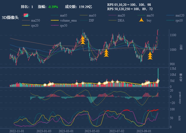
Task: Click the rps50 magenta legend line marker
Action: (x=55, y=26)
